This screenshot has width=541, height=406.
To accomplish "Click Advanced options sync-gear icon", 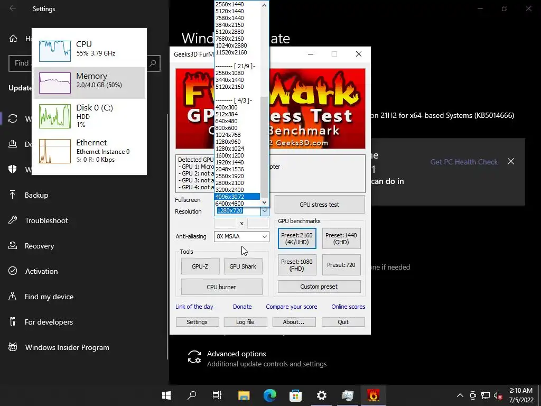I will point(194,357).
